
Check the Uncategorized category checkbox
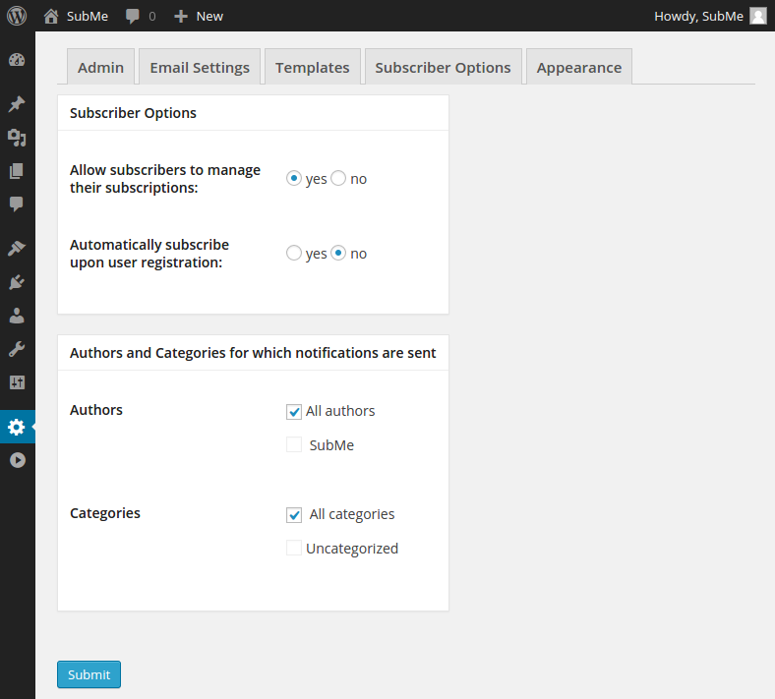pos(294,548)
